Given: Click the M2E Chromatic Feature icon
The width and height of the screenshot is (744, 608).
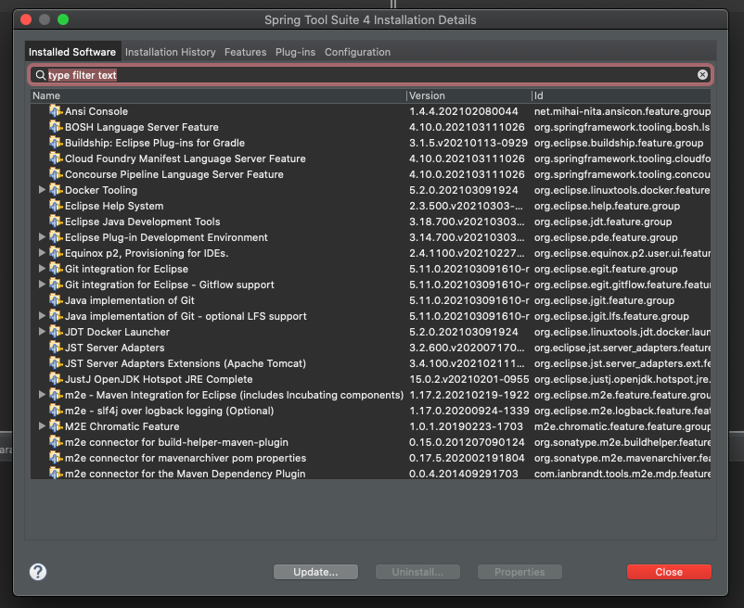Looking at the screenshot, I should (56, 426).
